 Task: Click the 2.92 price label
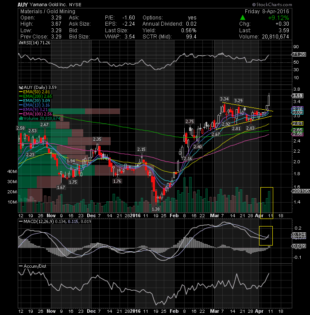click(x=226, y=124)
